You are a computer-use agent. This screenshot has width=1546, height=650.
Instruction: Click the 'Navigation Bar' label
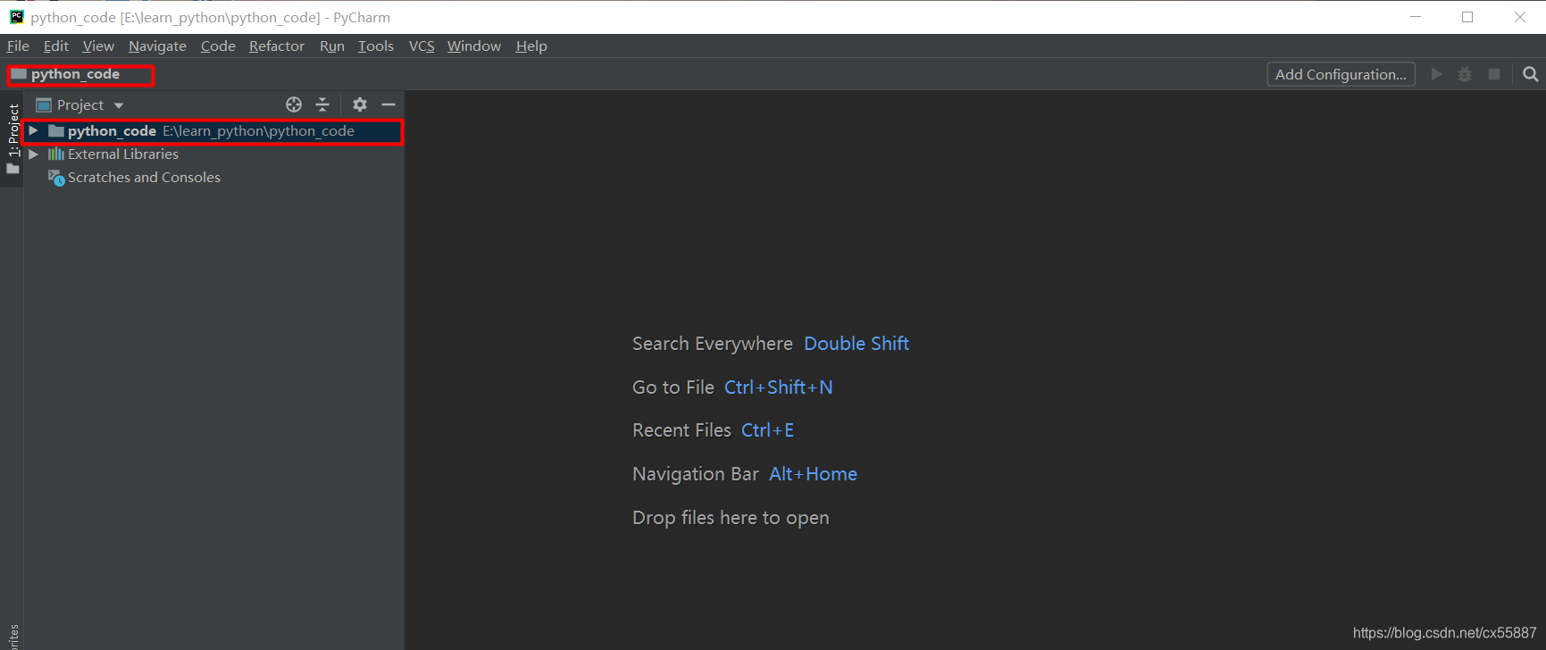click(696, 474)
